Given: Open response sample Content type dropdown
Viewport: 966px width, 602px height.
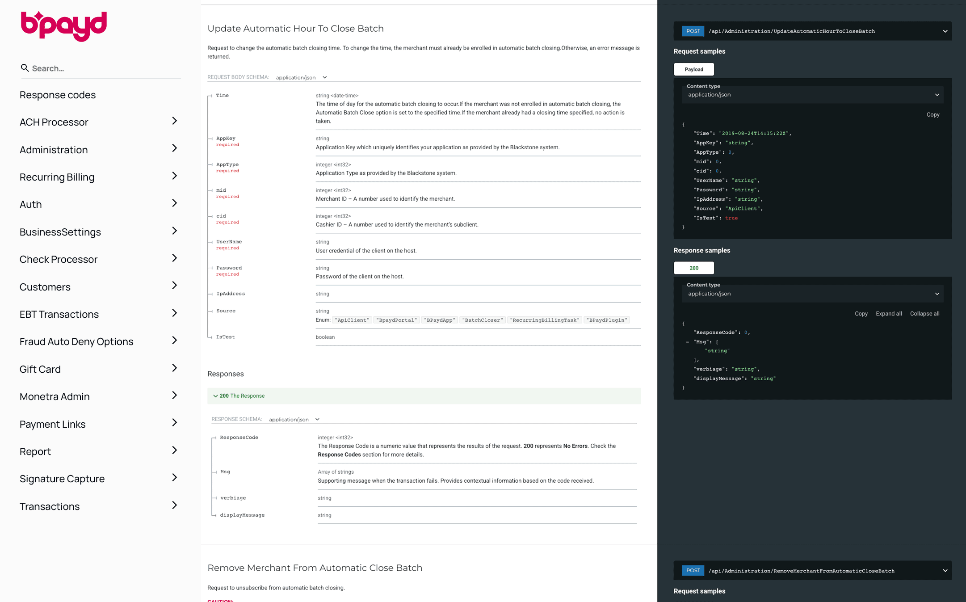Looking at the screenshot, I should tap(812, 294).
